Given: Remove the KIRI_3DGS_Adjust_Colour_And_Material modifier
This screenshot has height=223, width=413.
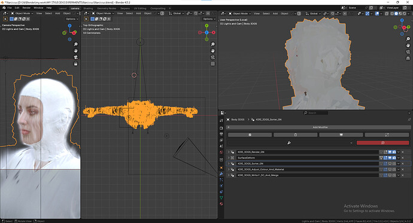Looking at the screenshot, I should 403,169.
